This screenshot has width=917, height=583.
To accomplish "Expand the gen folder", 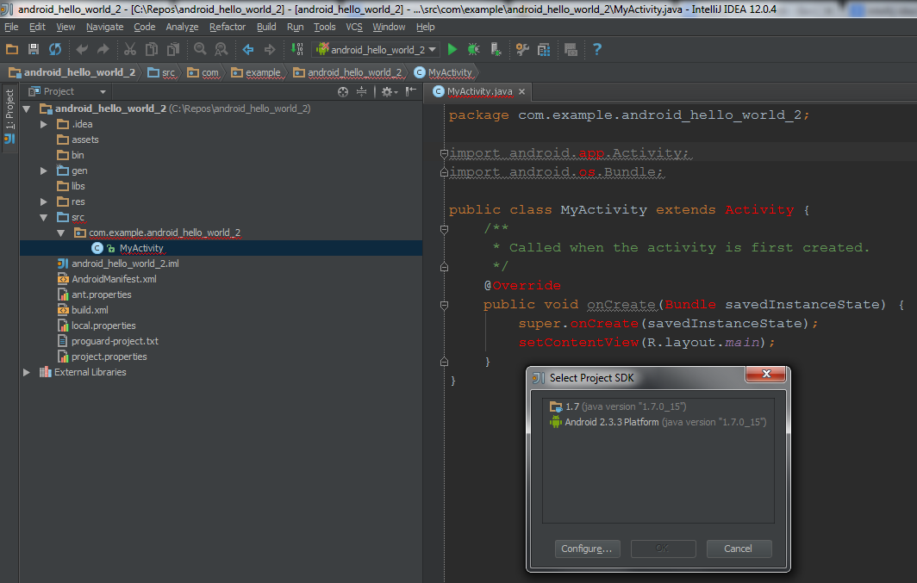I will [43, 171].
